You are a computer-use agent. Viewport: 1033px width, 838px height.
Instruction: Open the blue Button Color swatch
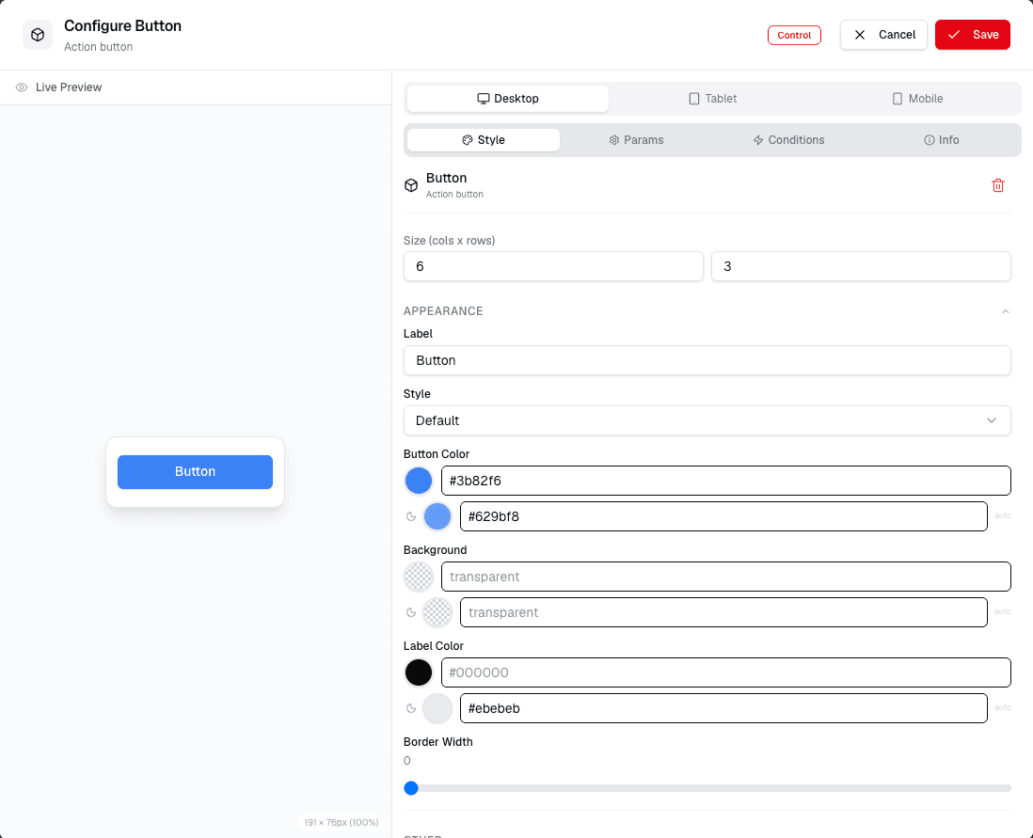[419, 481]
